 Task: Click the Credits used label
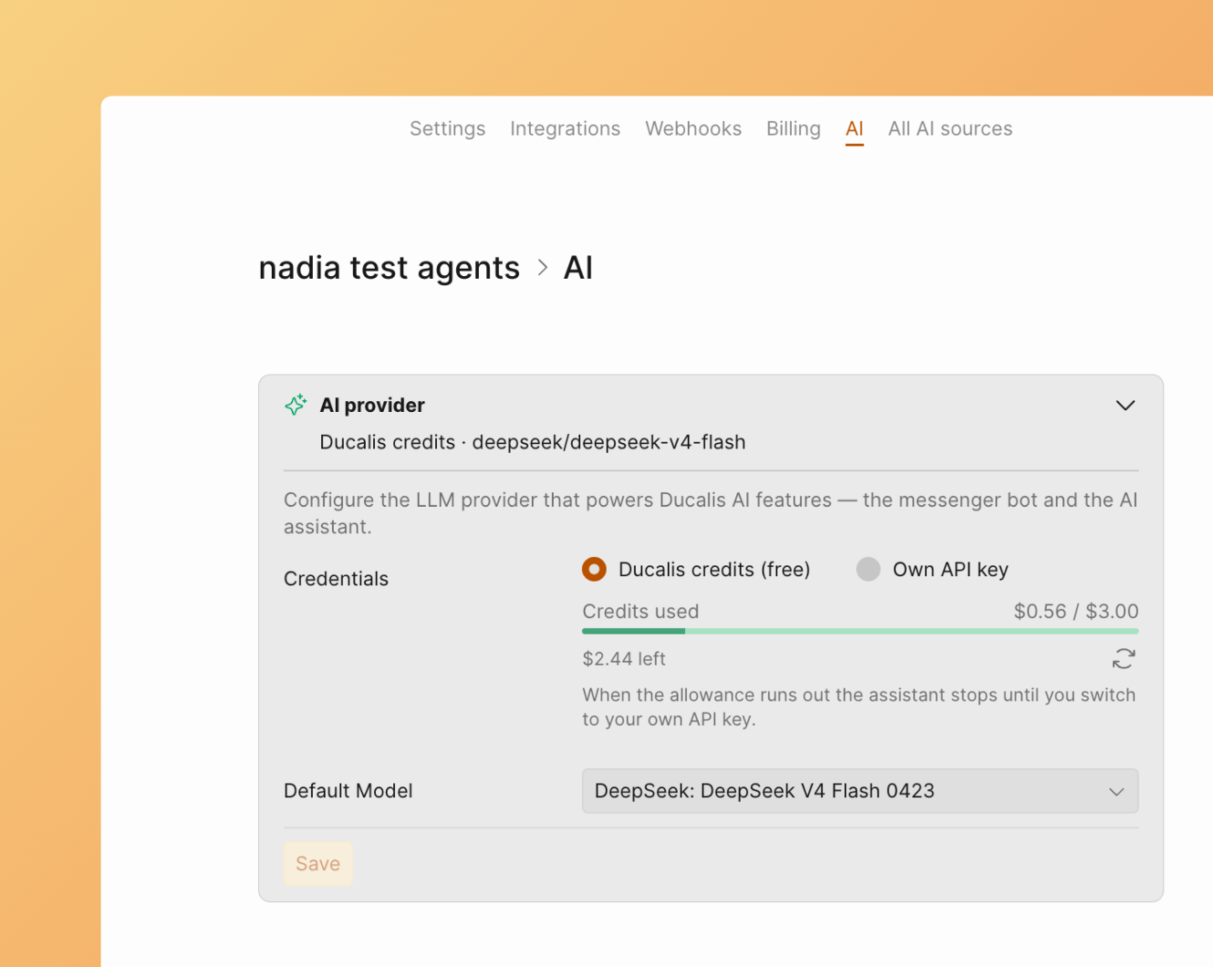pyautogui.click(x=640, y=612)
